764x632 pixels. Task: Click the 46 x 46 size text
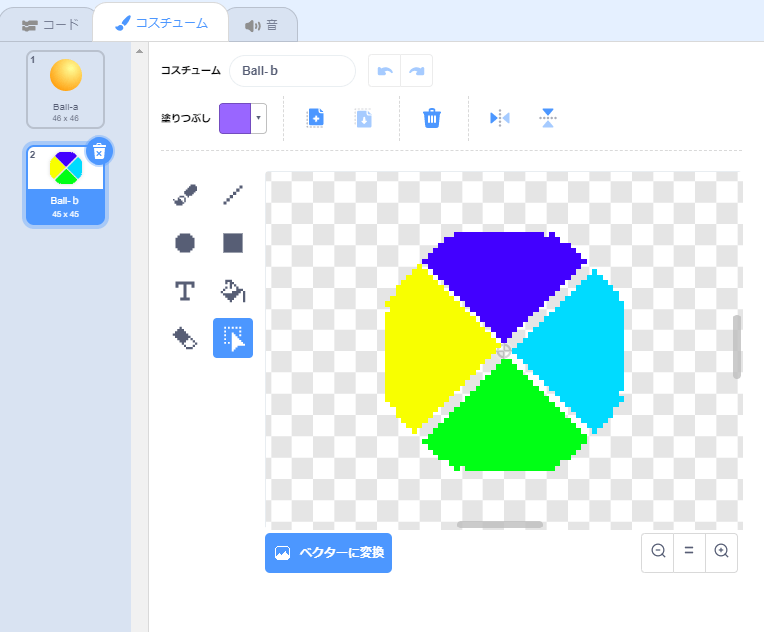tap(66, 118)
